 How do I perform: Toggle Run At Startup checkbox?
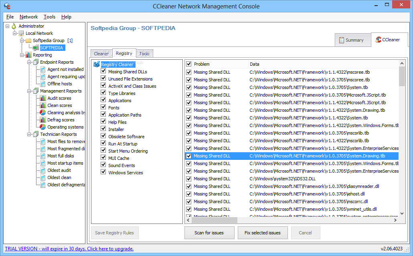(x=103, y=143)
